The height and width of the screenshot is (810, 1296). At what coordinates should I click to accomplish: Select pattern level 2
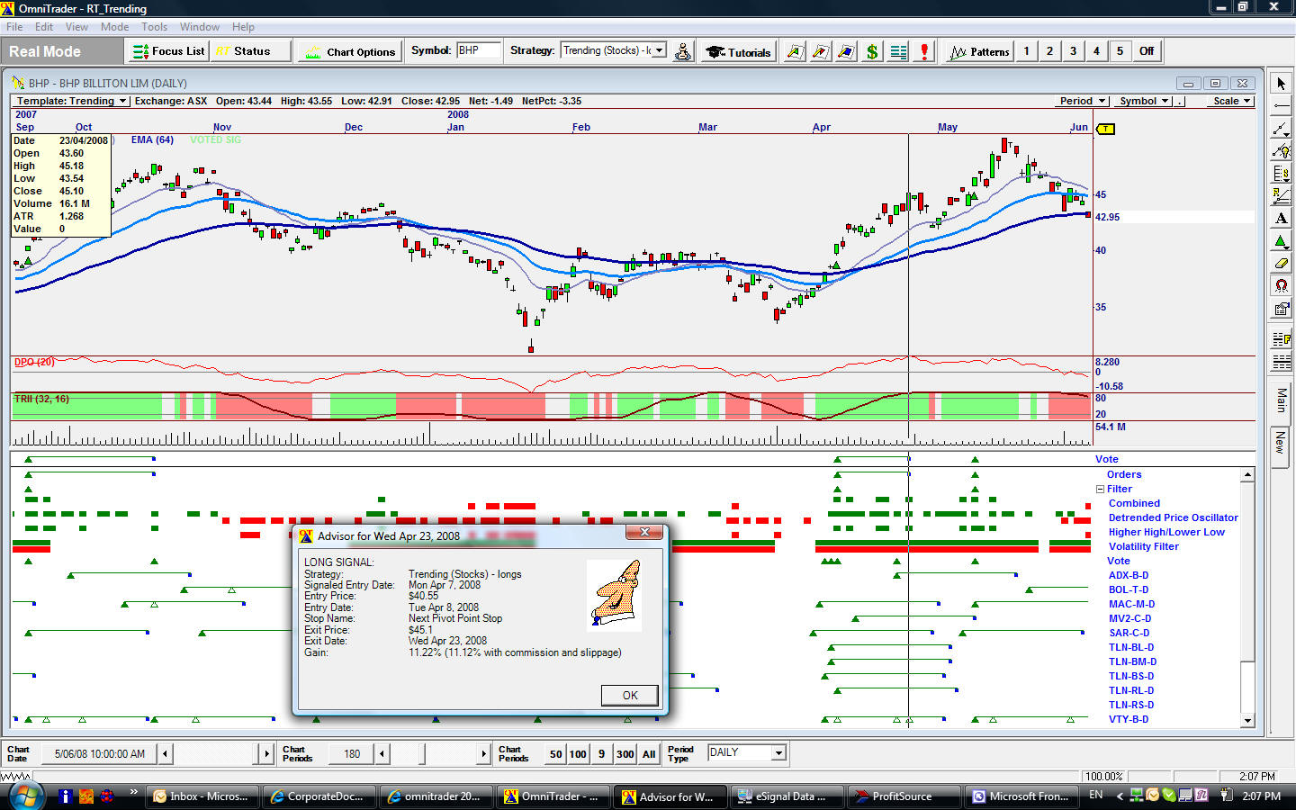pyautogui.click(x=1049, y=51)
